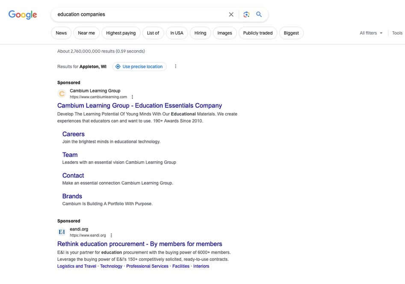Viewport: 405px width, 284px height.
Task: Apply the Publicly traded filter chip
Action: click(257, 33)
